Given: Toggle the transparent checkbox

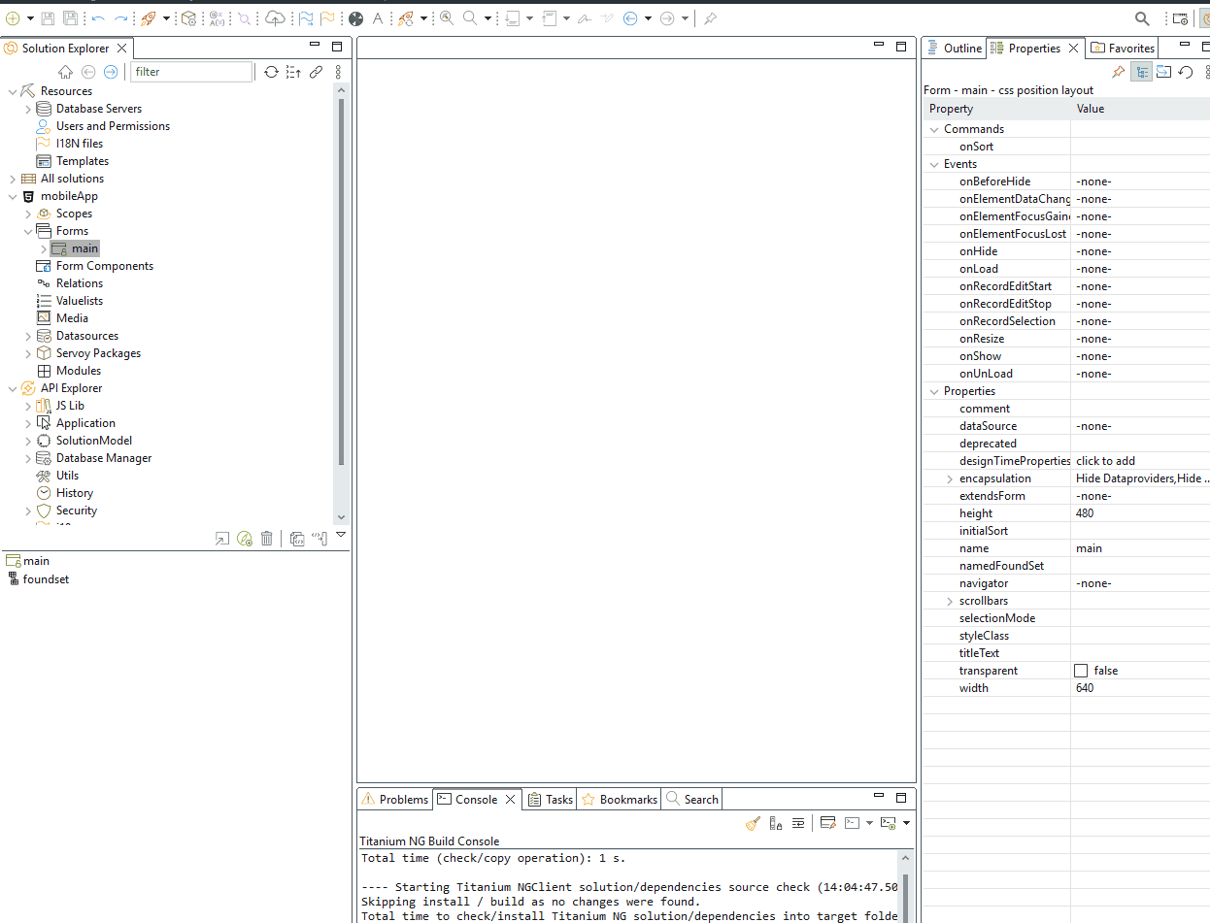Looking at the screenshot, I should (x=1081, y=671).
